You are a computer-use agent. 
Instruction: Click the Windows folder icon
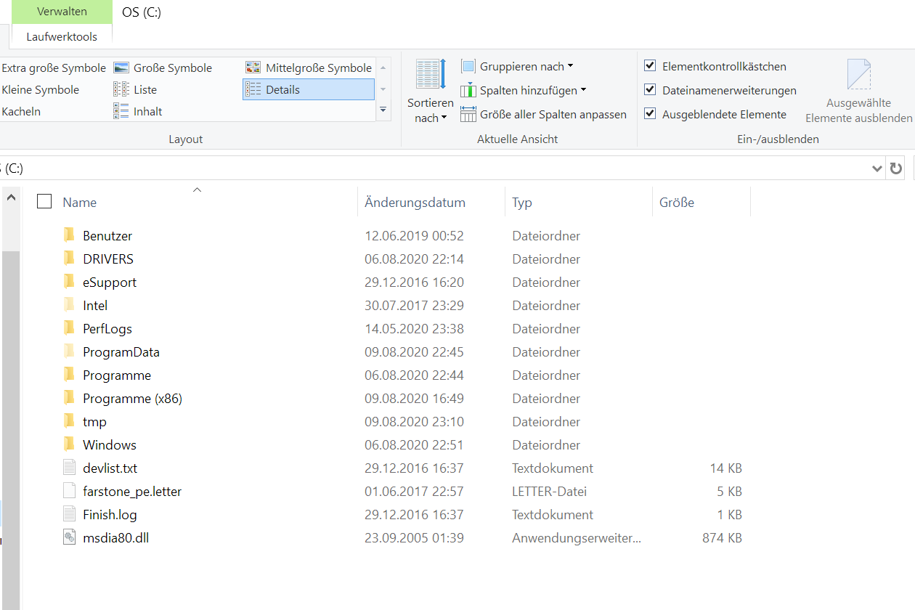69,444
